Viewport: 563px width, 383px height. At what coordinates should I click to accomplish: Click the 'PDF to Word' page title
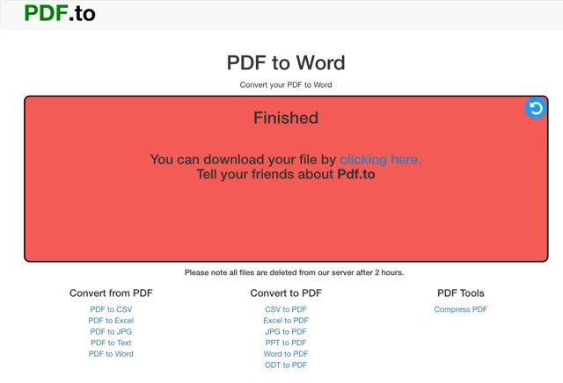(286, 62)
